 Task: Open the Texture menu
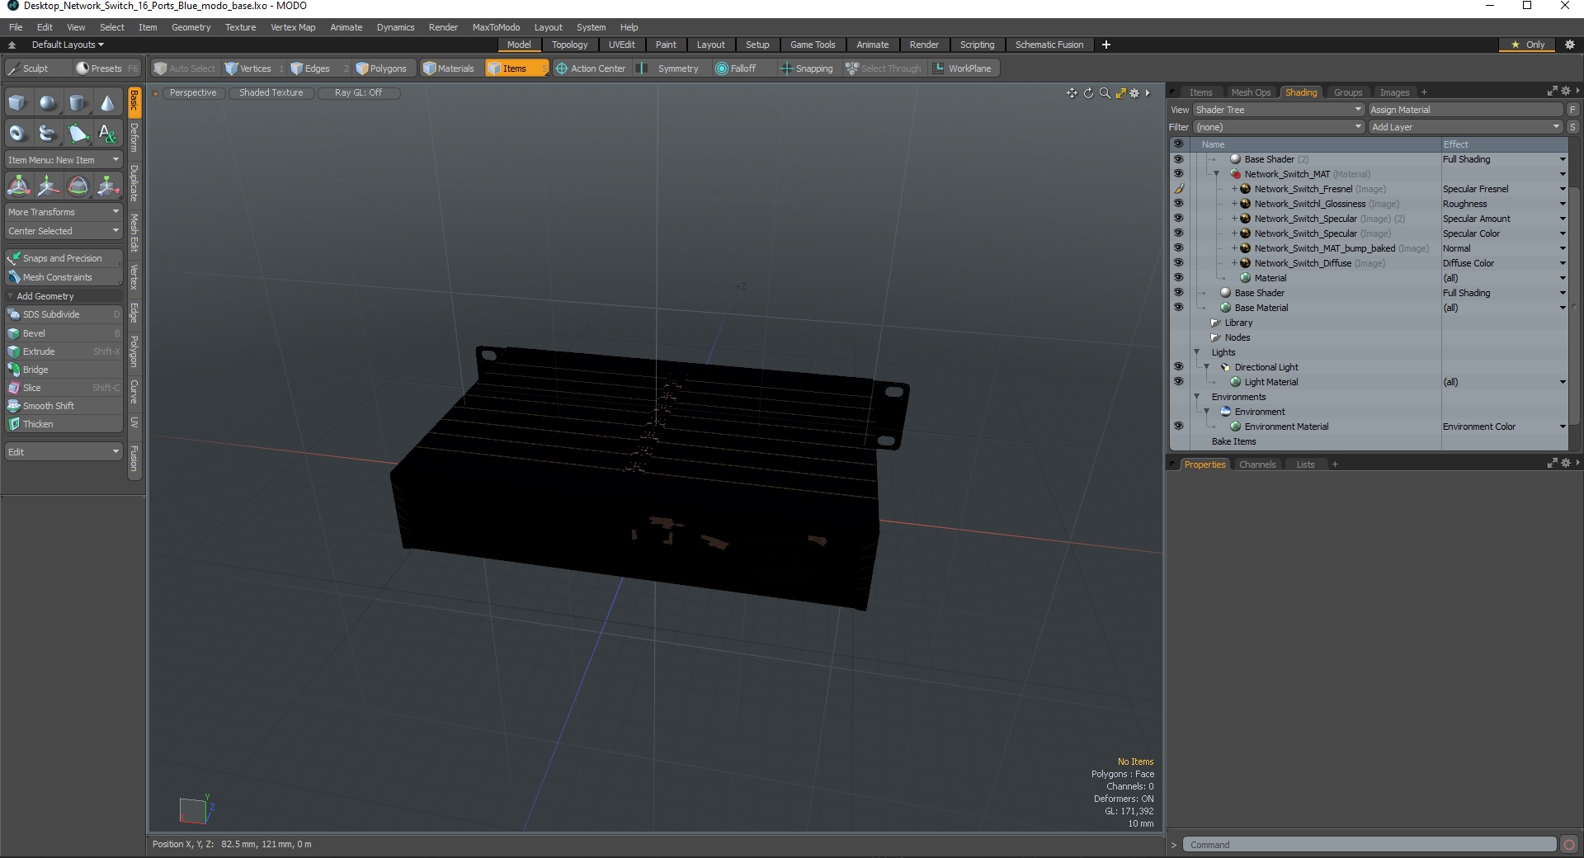point(240,27)
